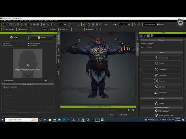Click the green bar below viewport
Screen dimensions: 186x139
(98, 107)
